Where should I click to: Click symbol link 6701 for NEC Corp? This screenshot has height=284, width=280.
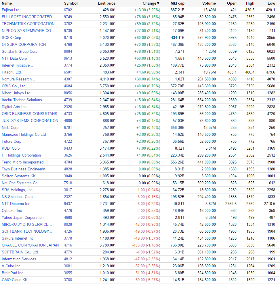coord(68,127)
